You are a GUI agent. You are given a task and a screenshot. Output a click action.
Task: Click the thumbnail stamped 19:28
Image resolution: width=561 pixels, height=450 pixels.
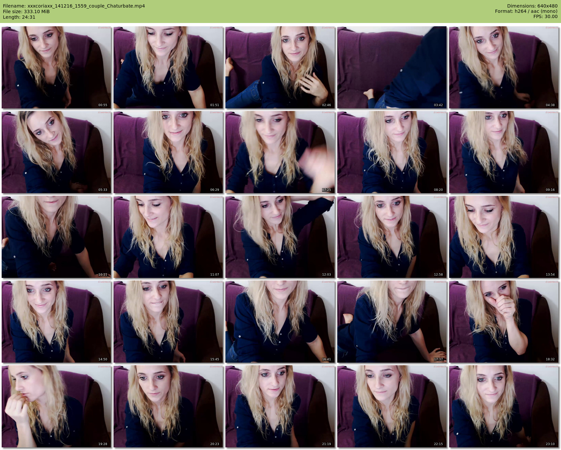tap(56, 406)
